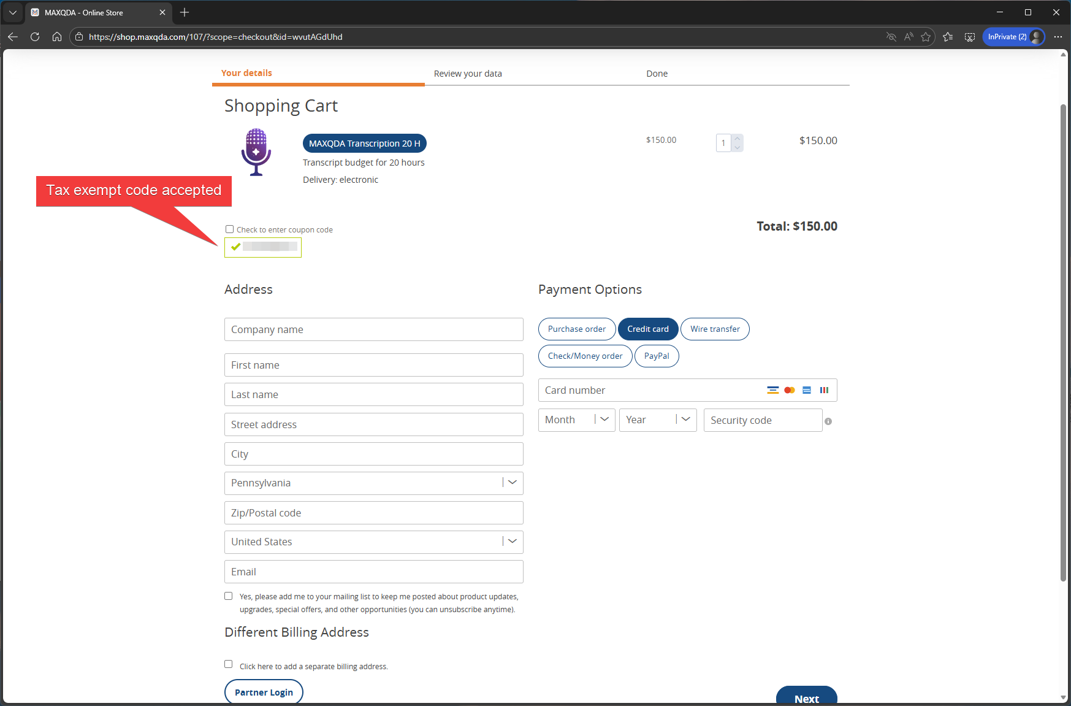Image resolution: width=1071 pixels, height=706 pixels.
Task: Add page to favorites star icon
Action: pyautogui.click(x=926, y=37)
